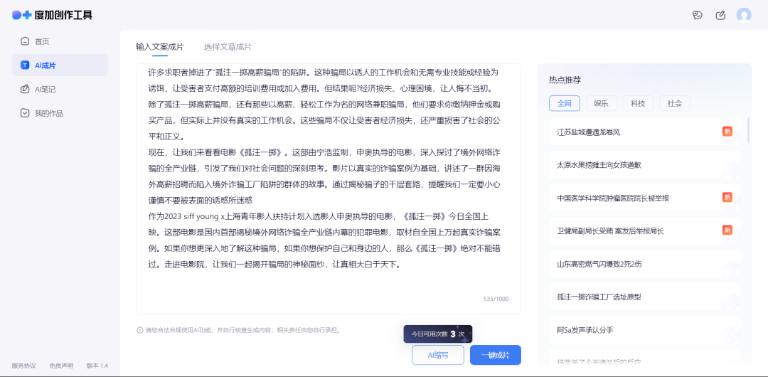The width and height of the screenshot is (768, 377).
Task: Click the info icon beside the compliance notice
Action: [x=139, y=330]
